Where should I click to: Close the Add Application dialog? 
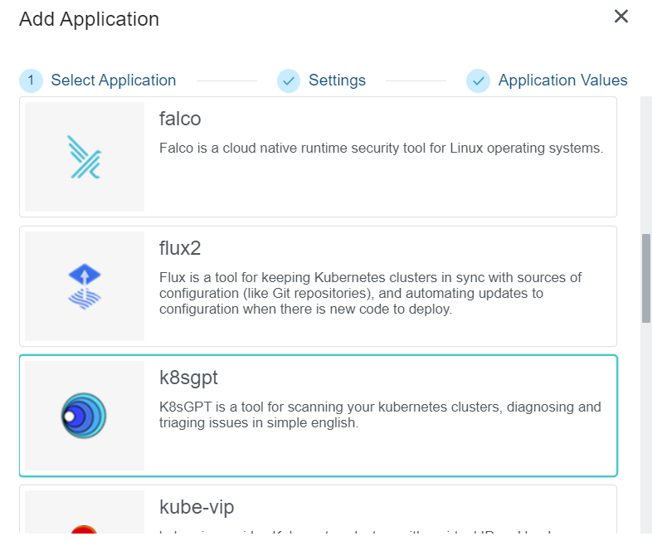pos(621,17)
